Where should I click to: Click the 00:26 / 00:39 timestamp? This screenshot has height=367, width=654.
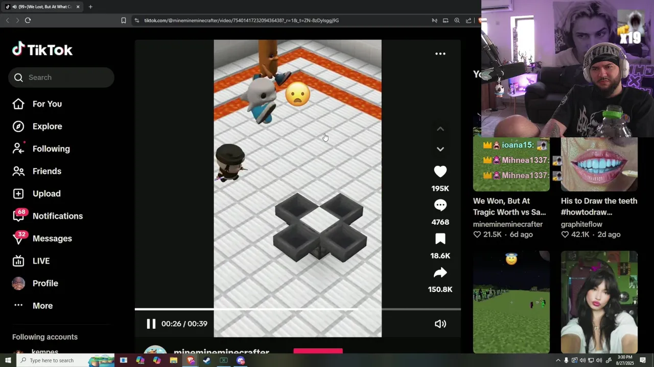pos(184,324)
